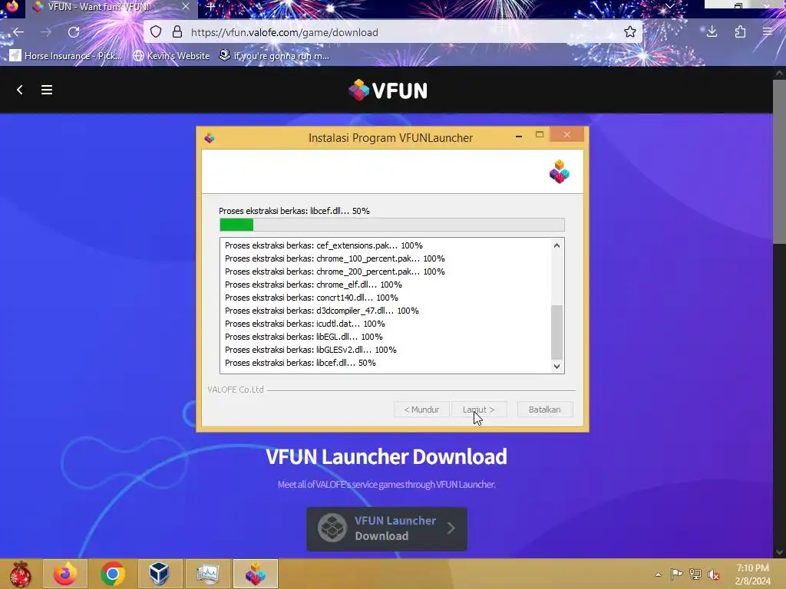The image size is (786, 589).
Task: Click the VFUN Launcher Download button
Action: point(387,529)
